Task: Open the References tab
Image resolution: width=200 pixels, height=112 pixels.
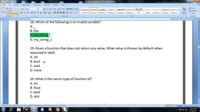Action: [37, 5]
